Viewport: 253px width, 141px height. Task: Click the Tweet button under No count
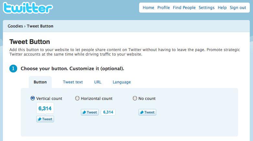click(x=147, y=112)
